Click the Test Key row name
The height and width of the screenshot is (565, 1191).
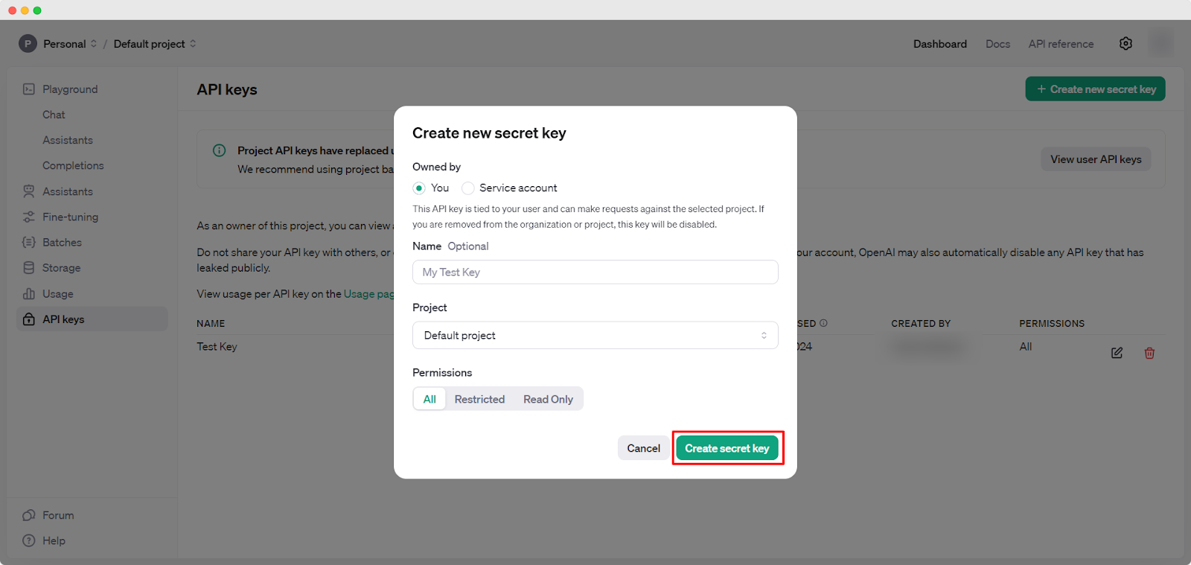(217, 347)
